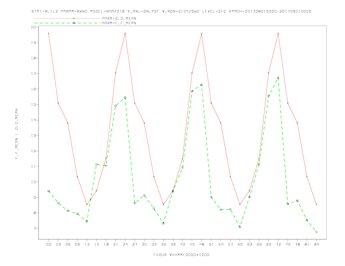345x266 pixels.
Task: Click y-axis tick label 10
Action: 34,182
